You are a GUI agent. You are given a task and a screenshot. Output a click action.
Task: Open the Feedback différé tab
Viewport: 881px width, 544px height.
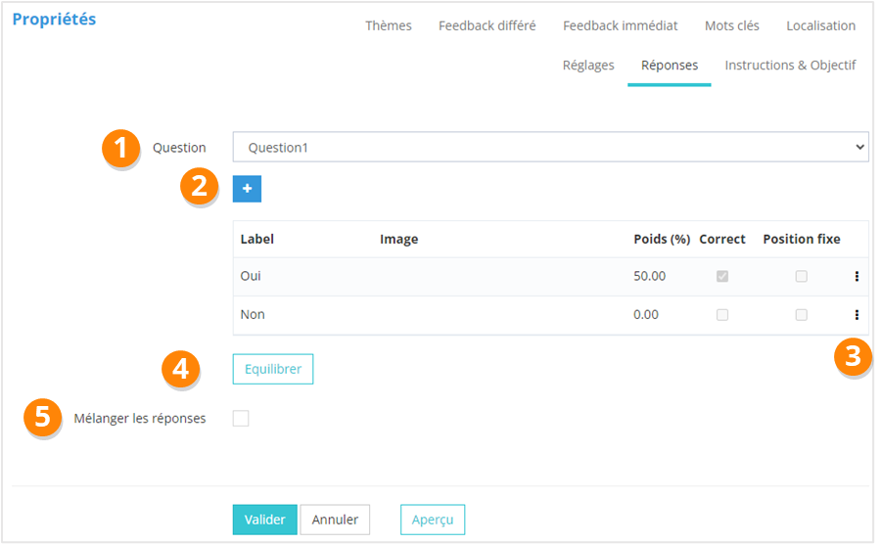[487, 25]
